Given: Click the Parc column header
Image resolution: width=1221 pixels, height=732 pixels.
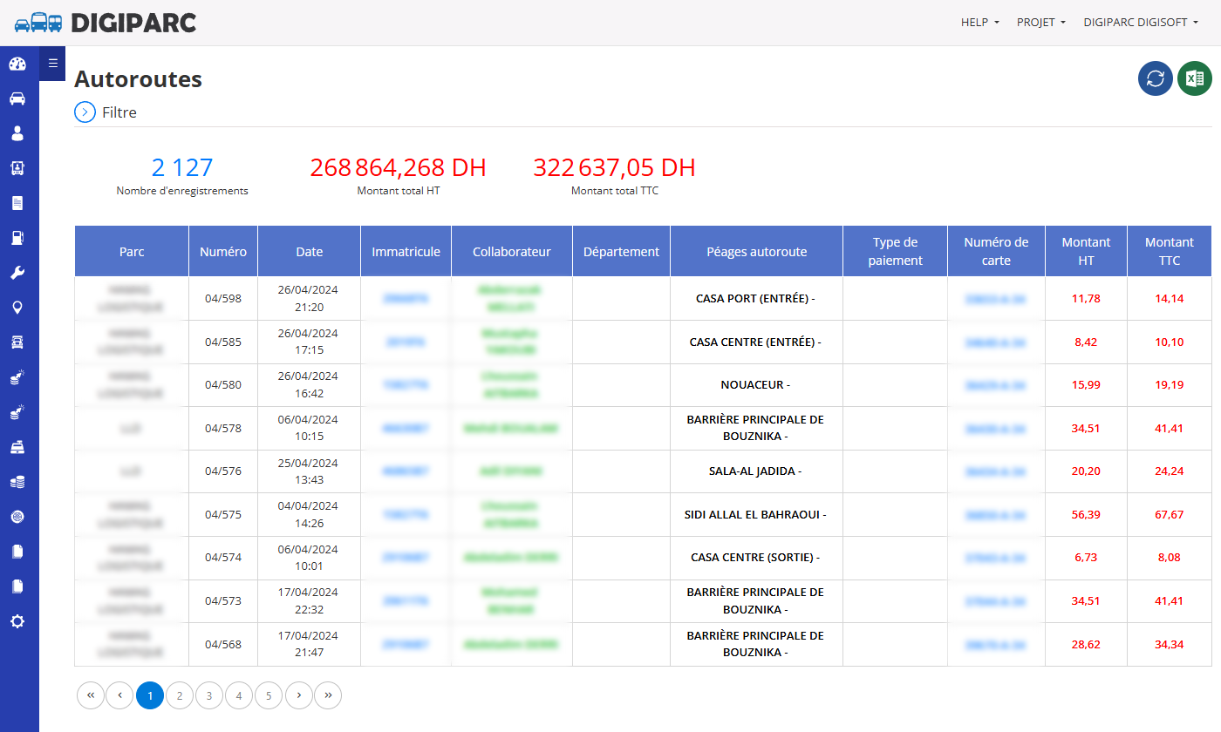Looking at the screenshot, I should [x=132, y=252].
